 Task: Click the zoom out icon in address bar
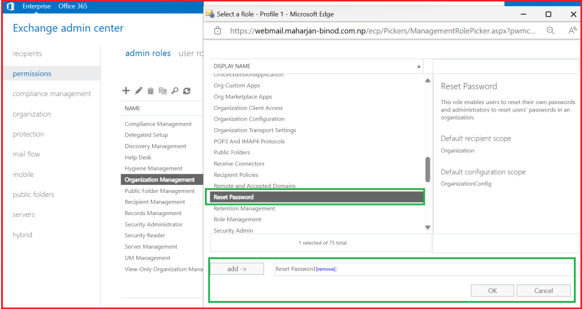point(550,31)
